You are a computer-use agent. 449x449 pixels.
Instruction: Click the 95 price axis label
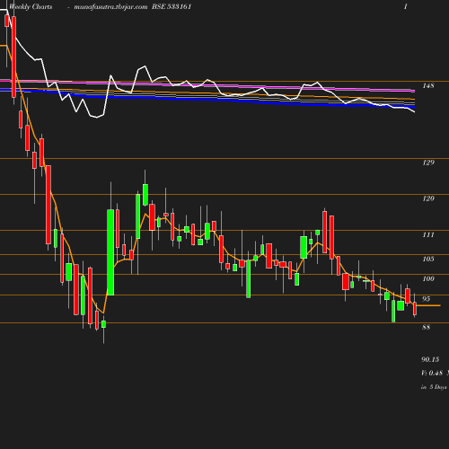point(427,299)
